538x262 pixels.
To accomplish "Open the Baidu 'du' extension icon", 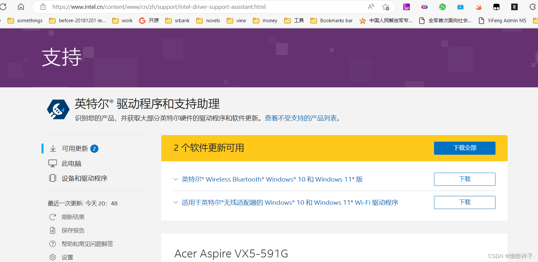I will pos(425,7).
